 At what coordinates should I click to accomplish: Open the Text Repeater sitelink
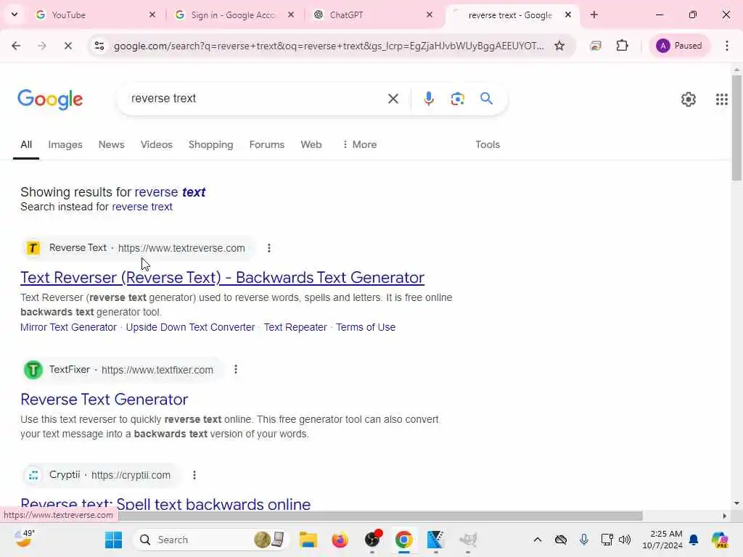tap(295, 327)
